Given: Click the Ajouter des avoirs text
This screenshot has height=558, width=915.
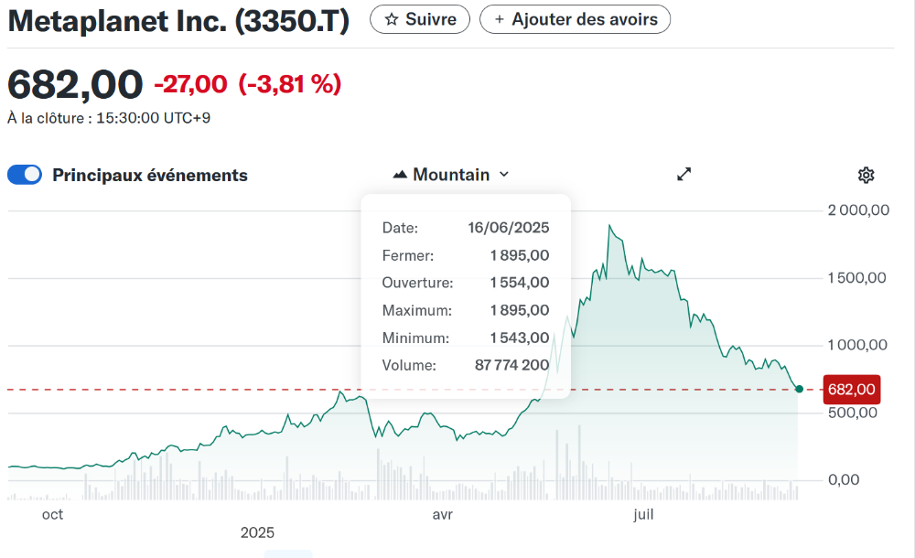Looking at the screenshot, I should (584, 19).
